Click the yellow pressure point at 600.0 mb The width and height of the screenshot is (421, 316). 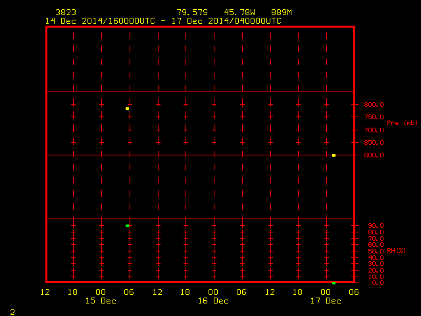(x=334, y=155)
